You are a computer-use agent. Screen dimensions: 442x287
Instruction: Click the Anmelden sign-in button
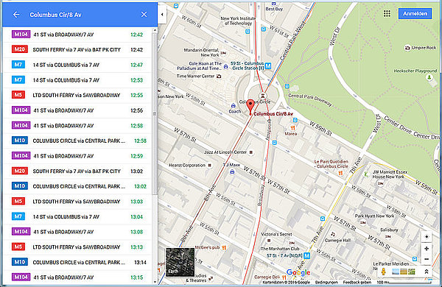415,13
